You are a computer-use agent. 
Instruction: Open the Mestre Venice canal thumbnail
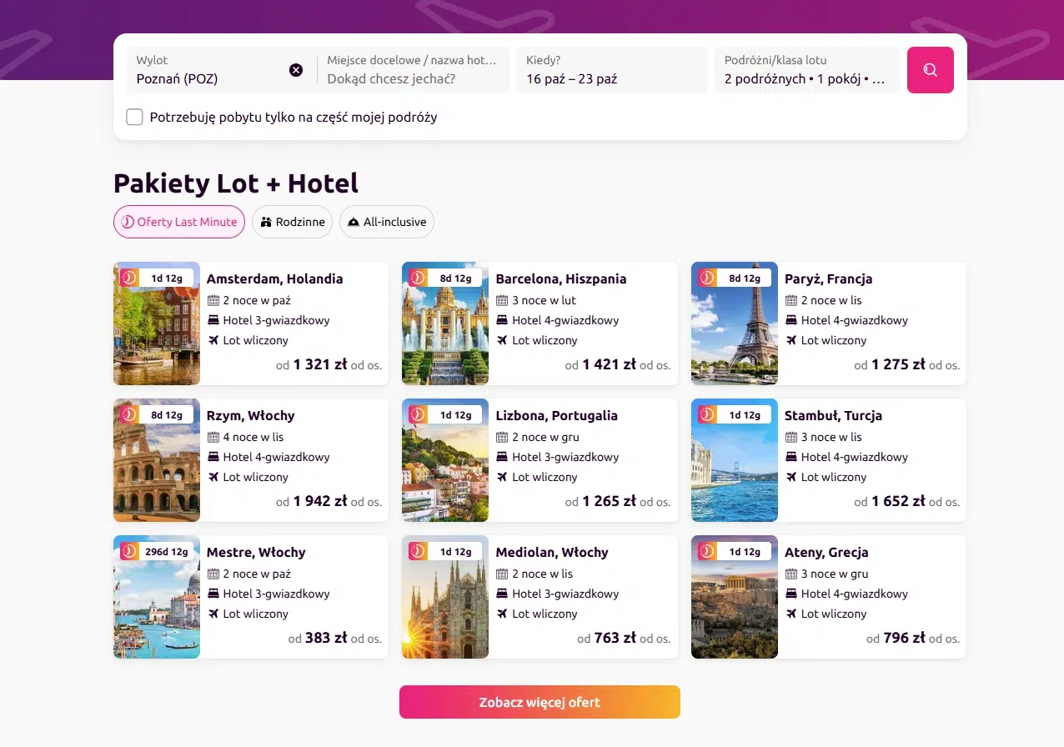coord(157,597)
